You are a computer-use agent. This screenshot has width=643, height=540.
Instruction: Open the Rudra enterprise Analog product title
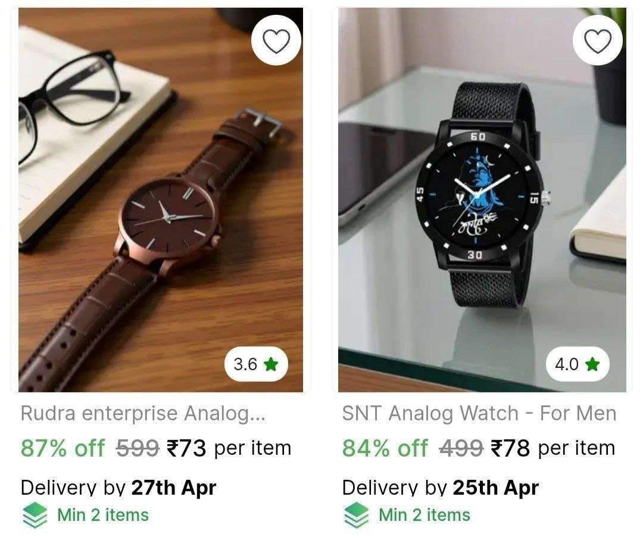pyautogui.click(x=143, y=413)
